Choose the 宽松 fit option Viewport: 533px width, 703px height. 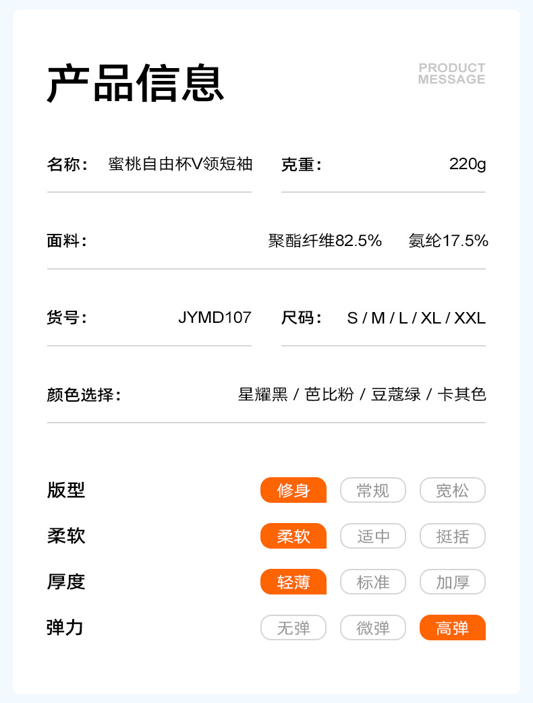click(452, 490)
